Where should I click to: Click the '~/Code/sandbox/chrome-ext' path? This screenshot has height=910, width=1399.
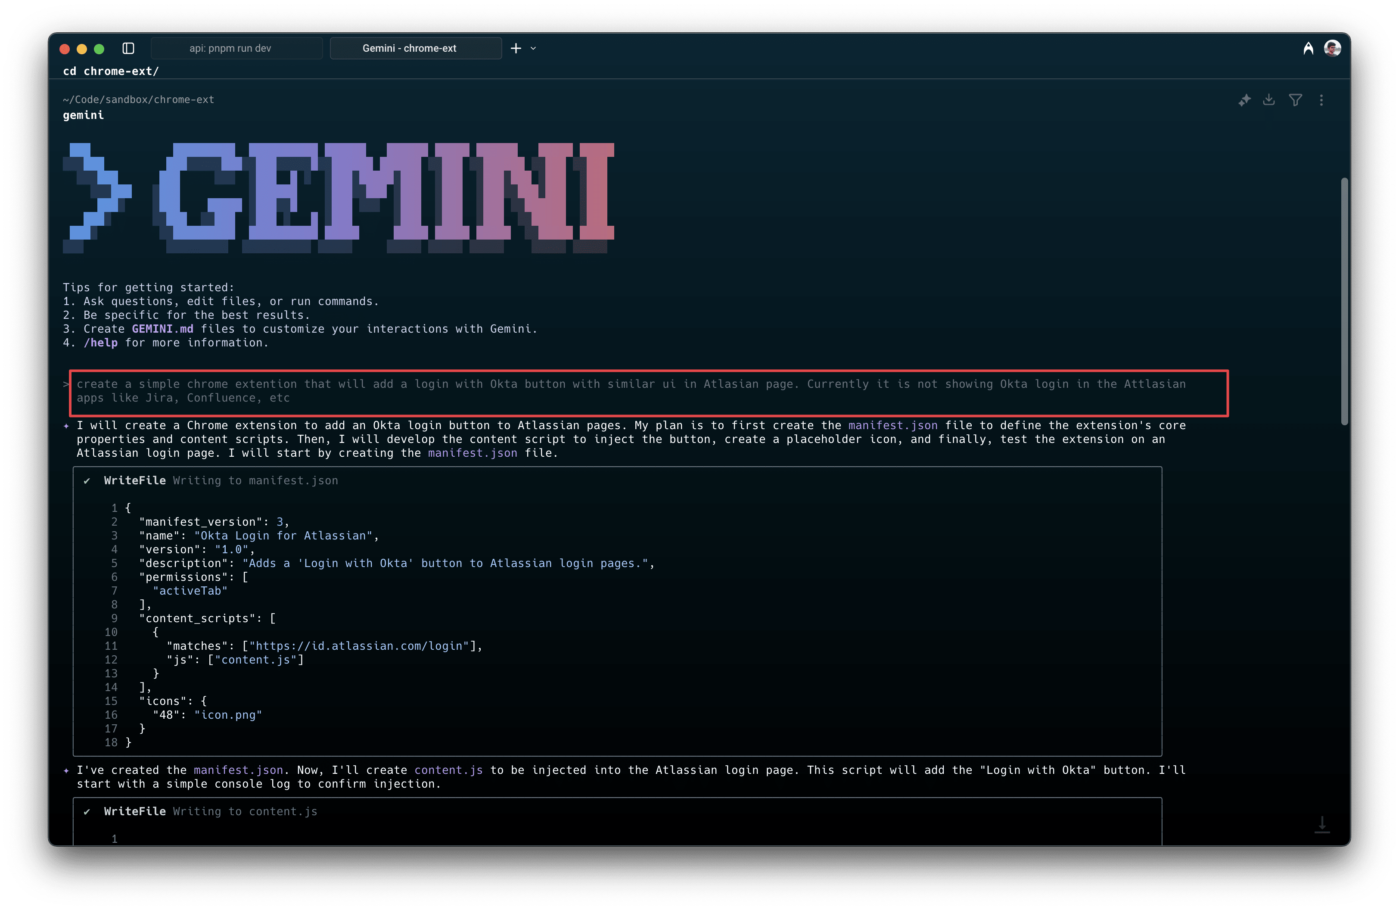(x=139, y=100)
